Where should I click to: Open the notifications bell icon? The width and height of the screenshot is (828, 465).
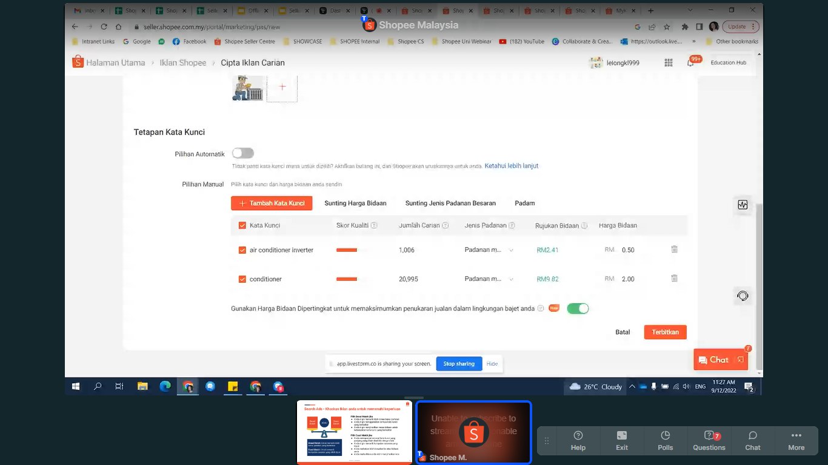click(x=690, y=62)
